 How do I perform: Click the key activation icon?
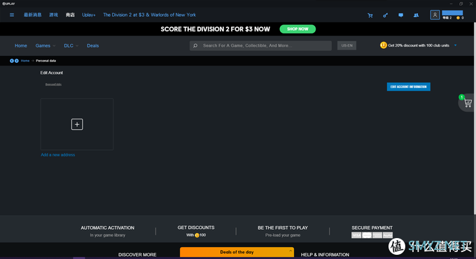[x=385, y=15]
